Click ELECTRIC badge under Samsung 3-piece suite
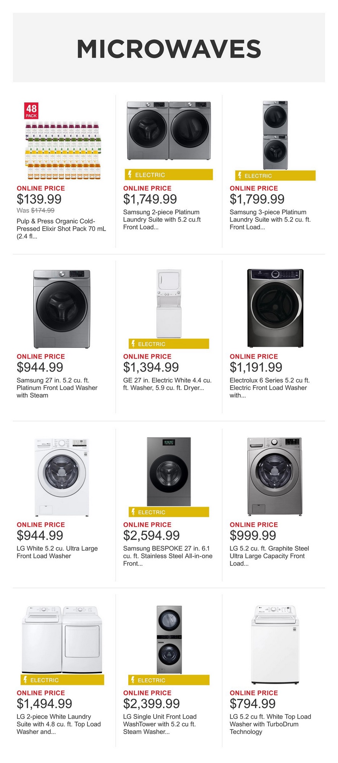Screen dimensions: 338x763 tap(275, 175)
